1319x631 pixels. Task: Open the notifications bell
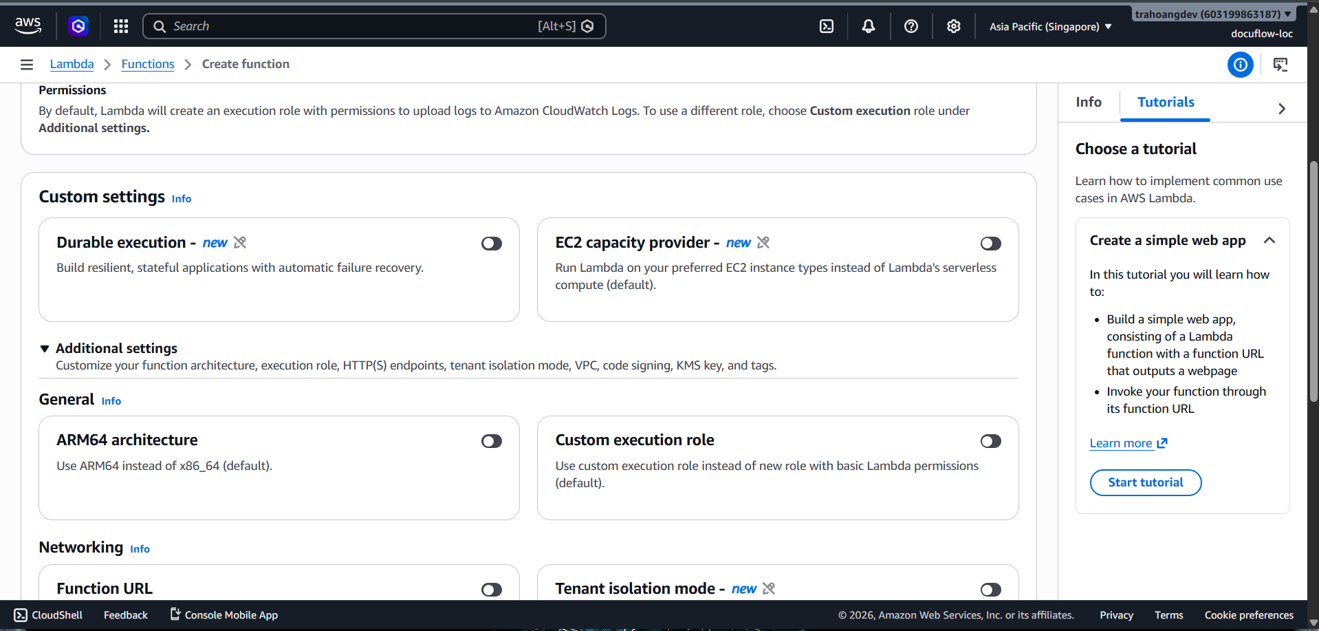(869, 26)
